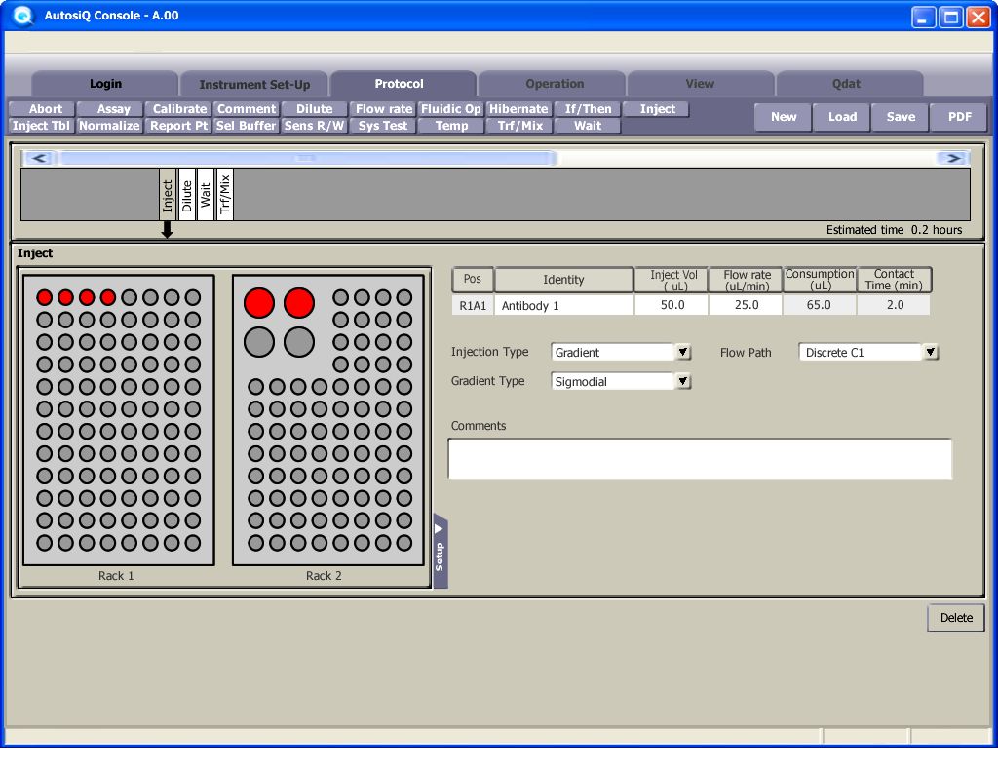
Task: Click the Wait command in toolbar
Action: (588, 126)
